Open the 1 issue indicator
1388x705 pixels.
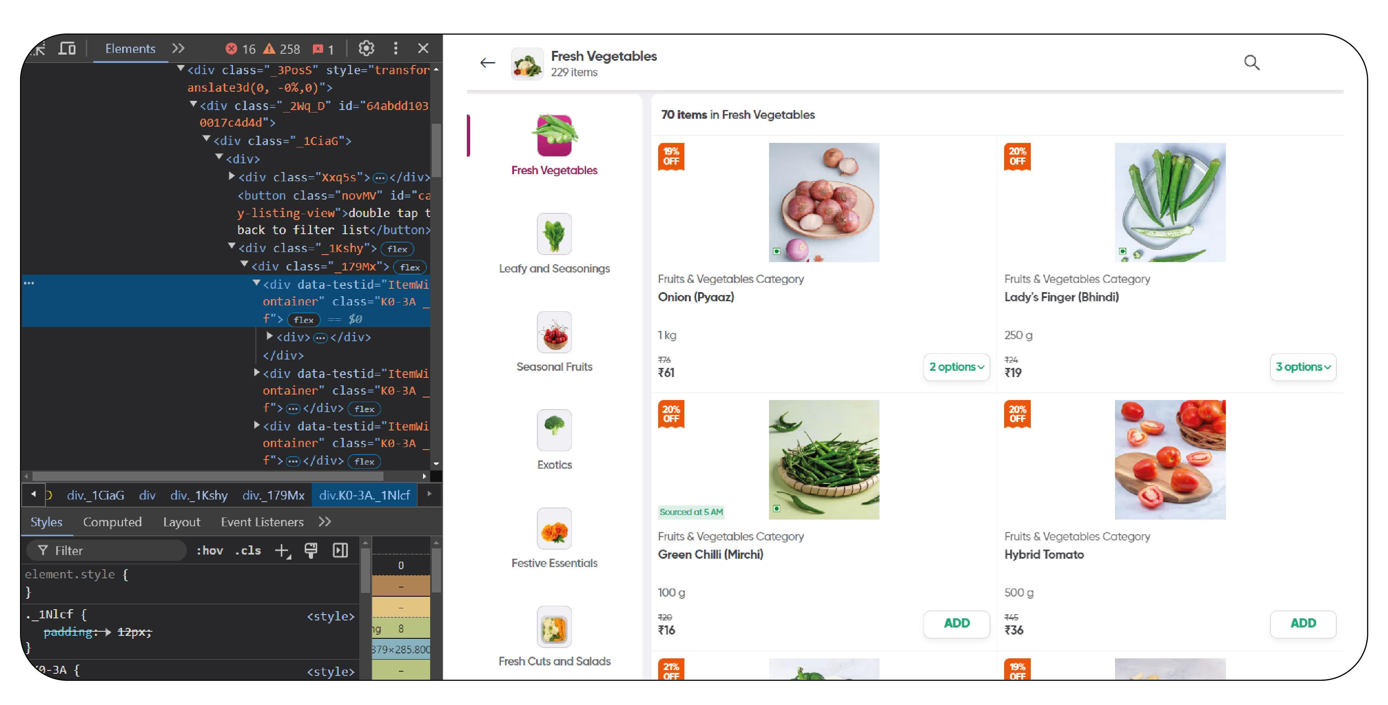pos(323,49)
